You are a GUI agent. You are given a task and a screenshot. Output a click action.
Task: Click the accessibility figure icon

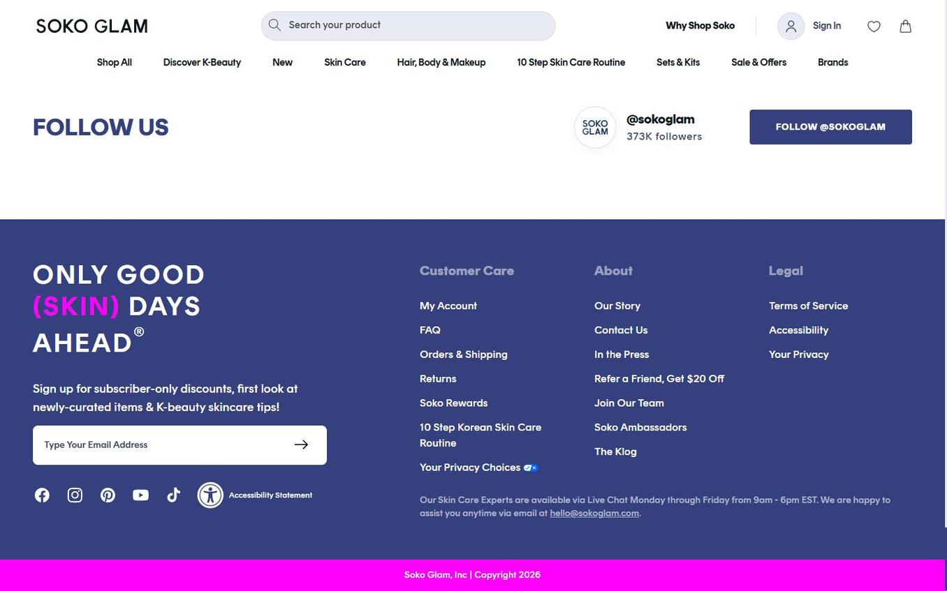(210, 495)
